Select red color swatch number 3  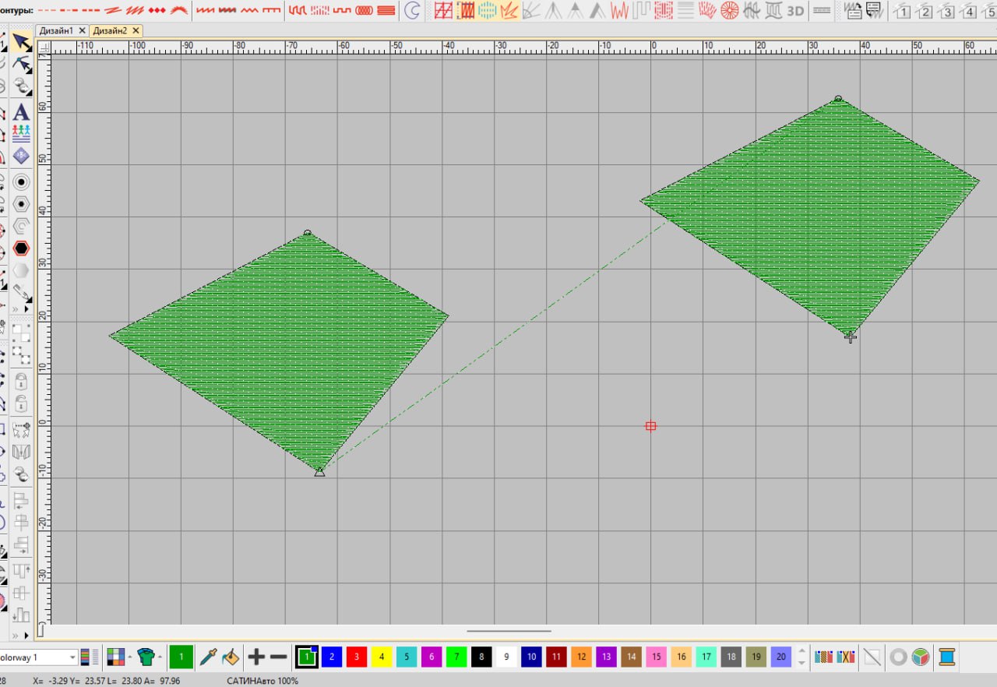(x=357, y=657)
